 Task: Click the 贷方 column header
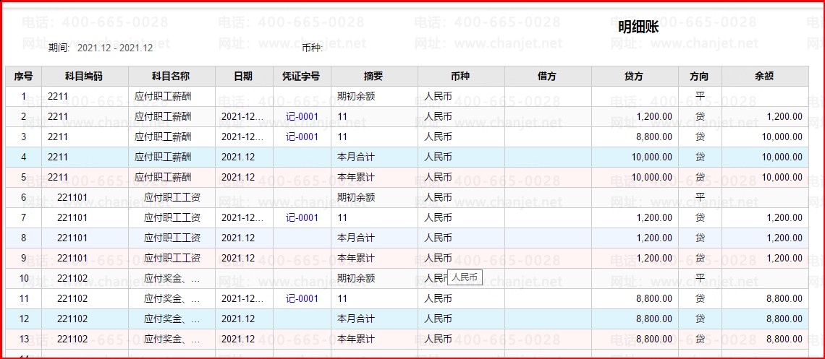[634, 76]
